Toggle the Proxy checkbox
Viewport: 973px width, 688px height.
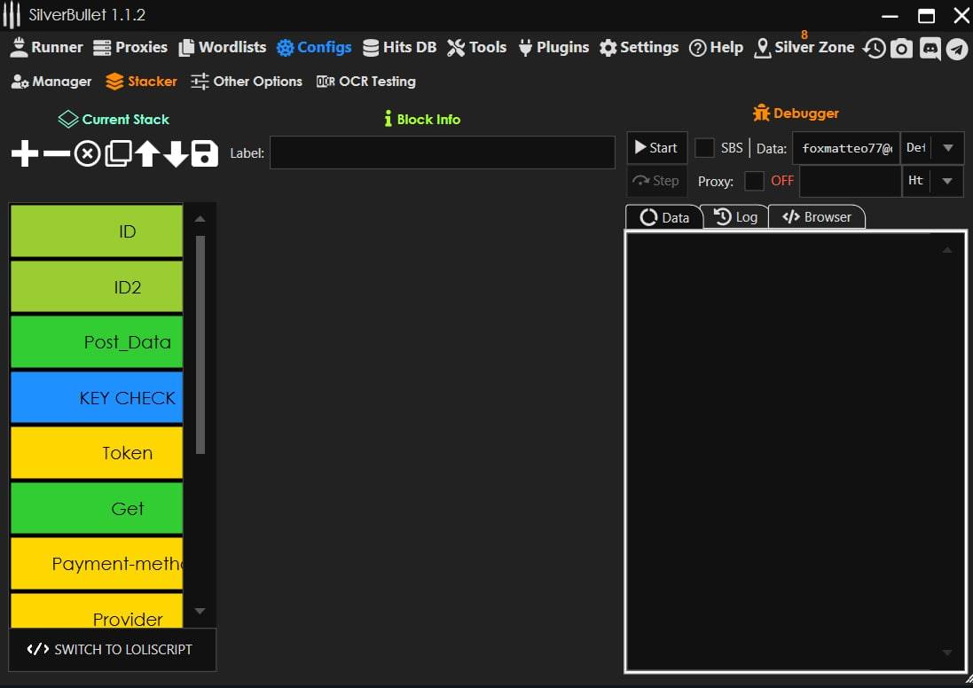pyautogui.click(x=753, y=181)
